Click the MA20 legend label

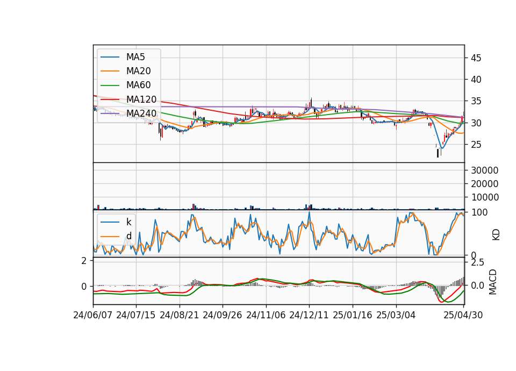[x=138, y=71]
